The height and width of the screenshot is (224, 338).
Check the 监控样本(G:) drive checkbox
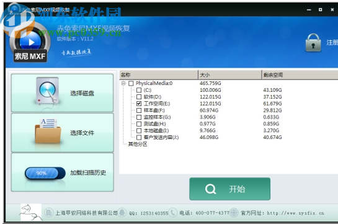[139, 117]
